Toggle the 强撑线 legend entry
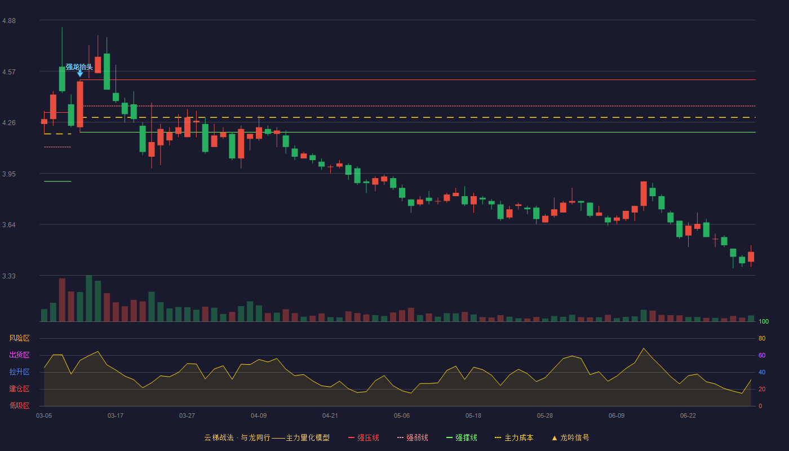Image resolution: width=789 pixels, height=451 pixels. 462,437
